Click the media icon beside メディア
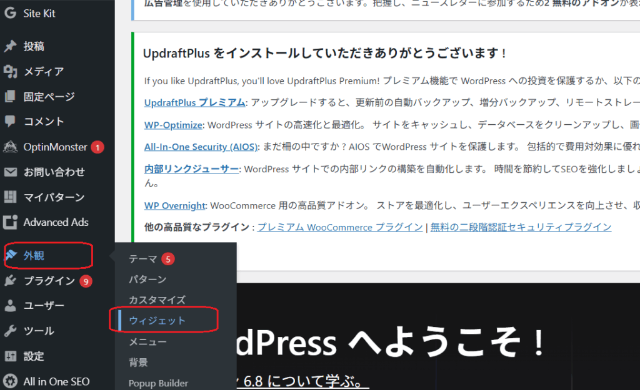Image resolution: width=640 pixels, height=390 pixels. (x=10, y=71)
